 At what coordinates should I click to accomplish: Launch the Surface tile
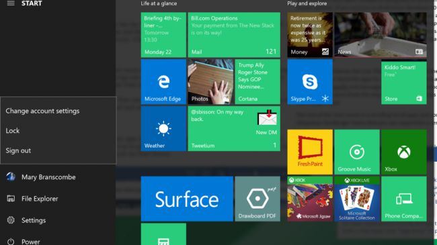pos(187,199)
